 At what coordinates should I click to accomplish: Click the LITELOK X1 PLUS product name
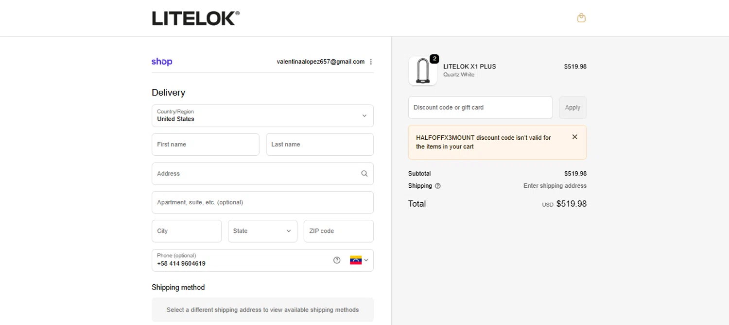(x=469, y=66)
